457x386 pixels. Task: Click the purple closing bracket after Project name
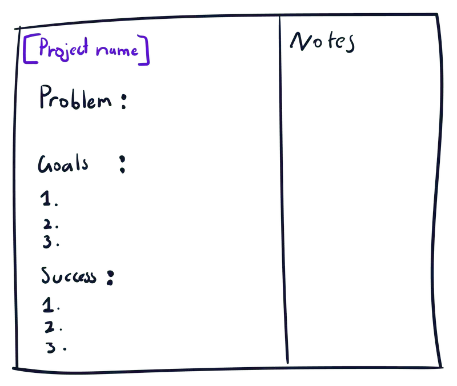pyautogui.click(x=145, y=51)
